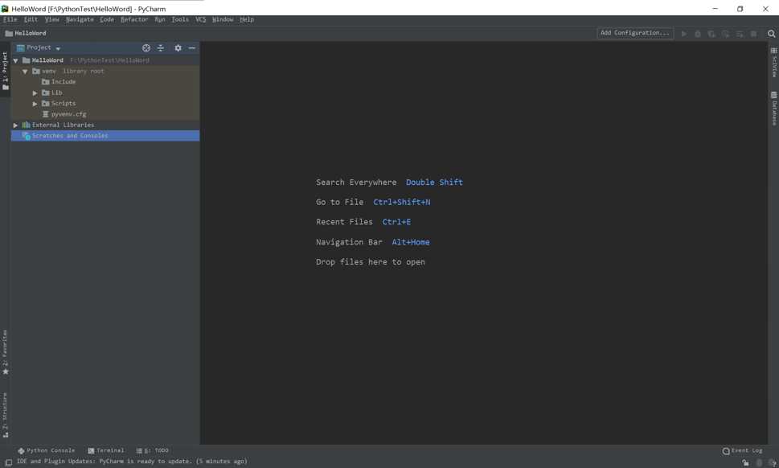
Task: Expand the Scripts folder arrow
Action: (x=35, y=104)
